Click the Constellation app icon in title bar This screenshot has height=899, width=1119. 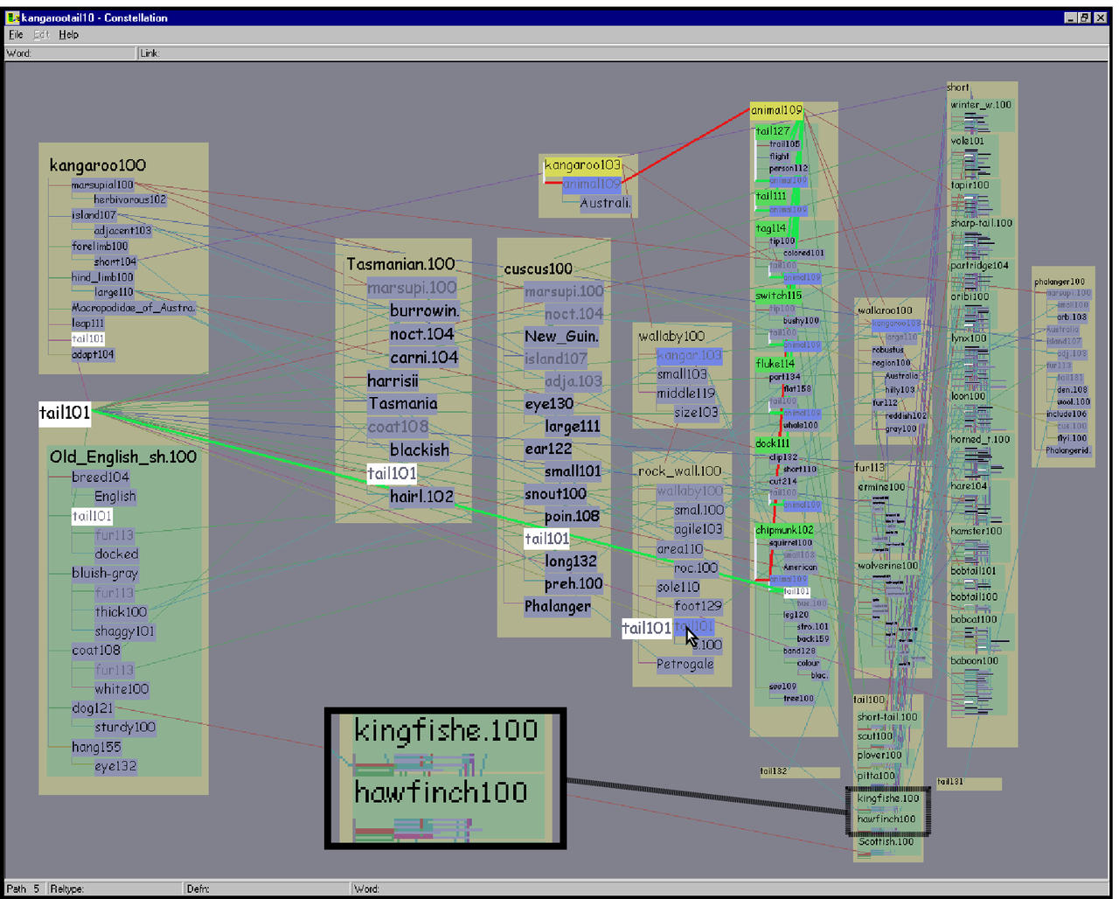[x=12, y=17]
